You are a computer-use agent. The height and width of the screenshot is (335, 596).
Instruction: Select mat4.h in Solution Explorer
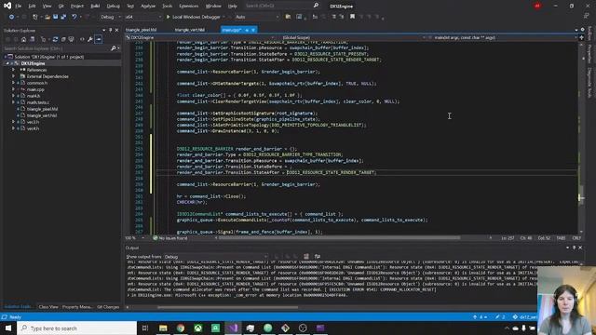point(34,96)
